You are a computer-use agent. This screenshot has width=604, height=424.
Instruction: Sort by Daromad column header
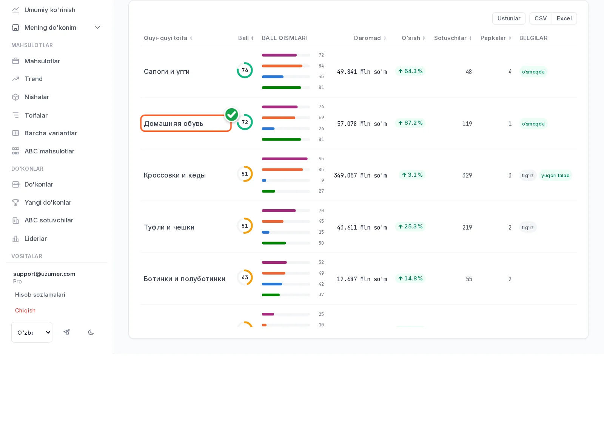pyautogui.click(x=370, y=38)
